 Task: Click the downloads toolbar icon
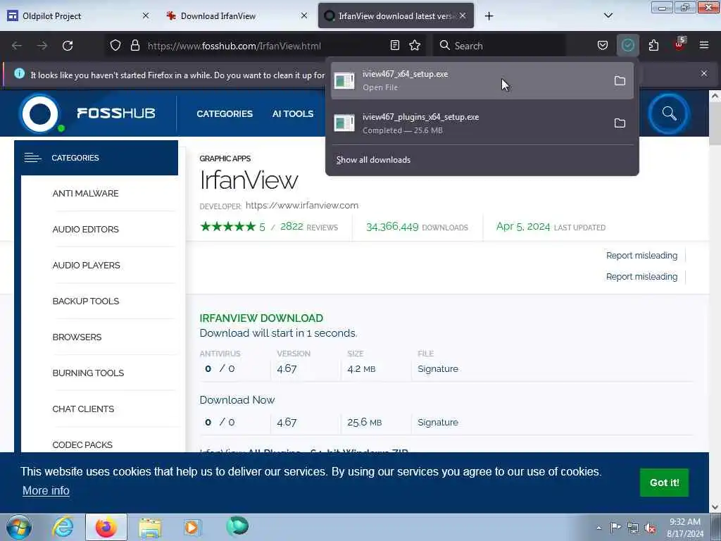627,45
